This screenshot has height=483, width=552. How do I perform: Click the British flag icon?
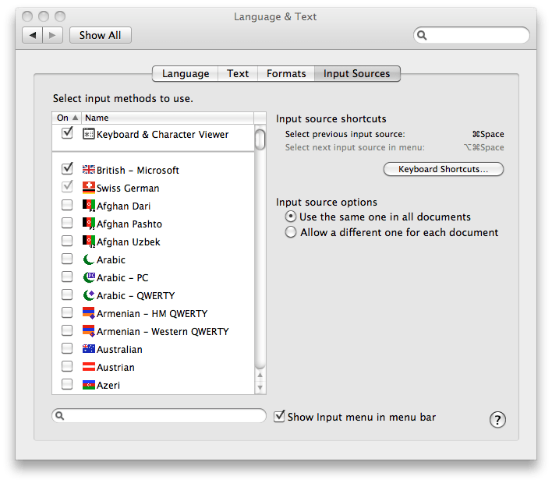coord(89,170)
